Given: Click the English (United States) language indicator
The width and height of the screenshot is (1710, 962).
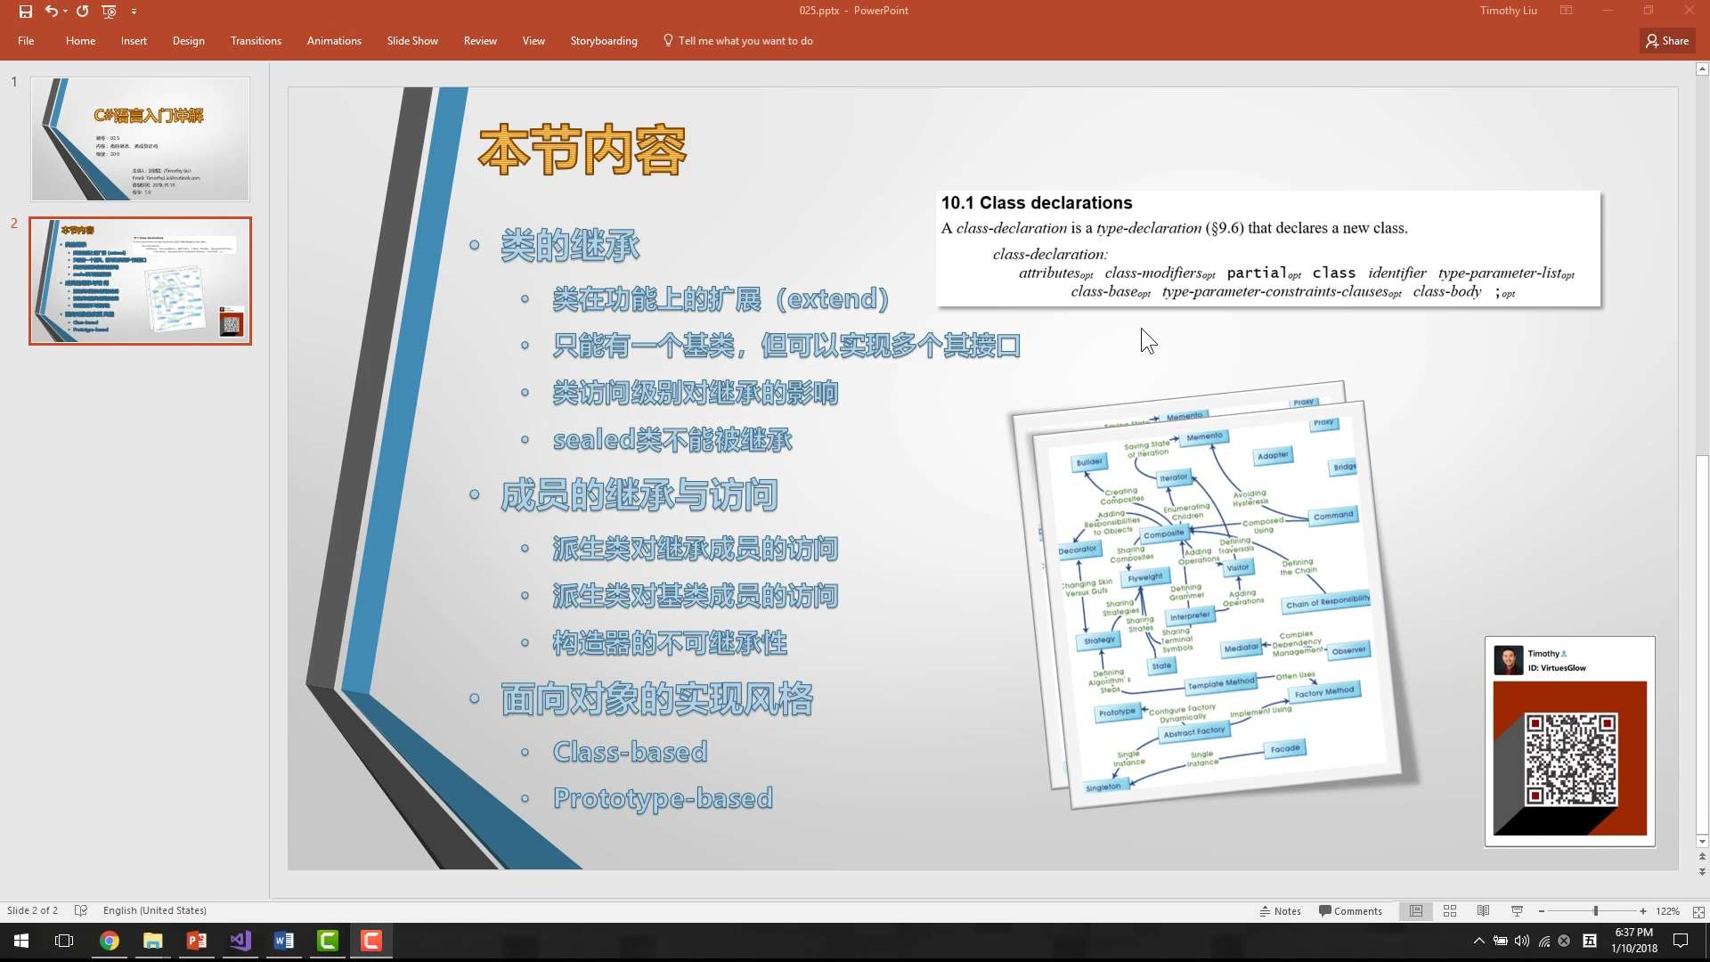Looking at the screenshot, I should pyautogui.click(x=155, y=910).
